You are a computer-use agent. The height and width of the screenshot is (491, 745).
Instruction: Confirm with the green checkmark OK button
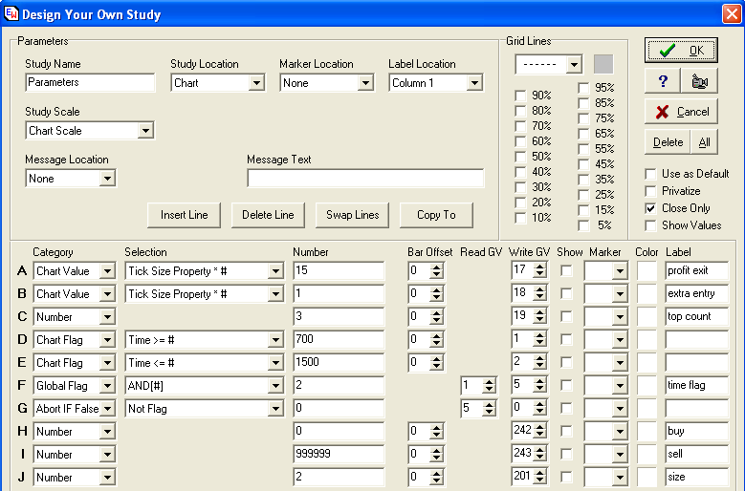pyautogui.click(x=681, y=50)
